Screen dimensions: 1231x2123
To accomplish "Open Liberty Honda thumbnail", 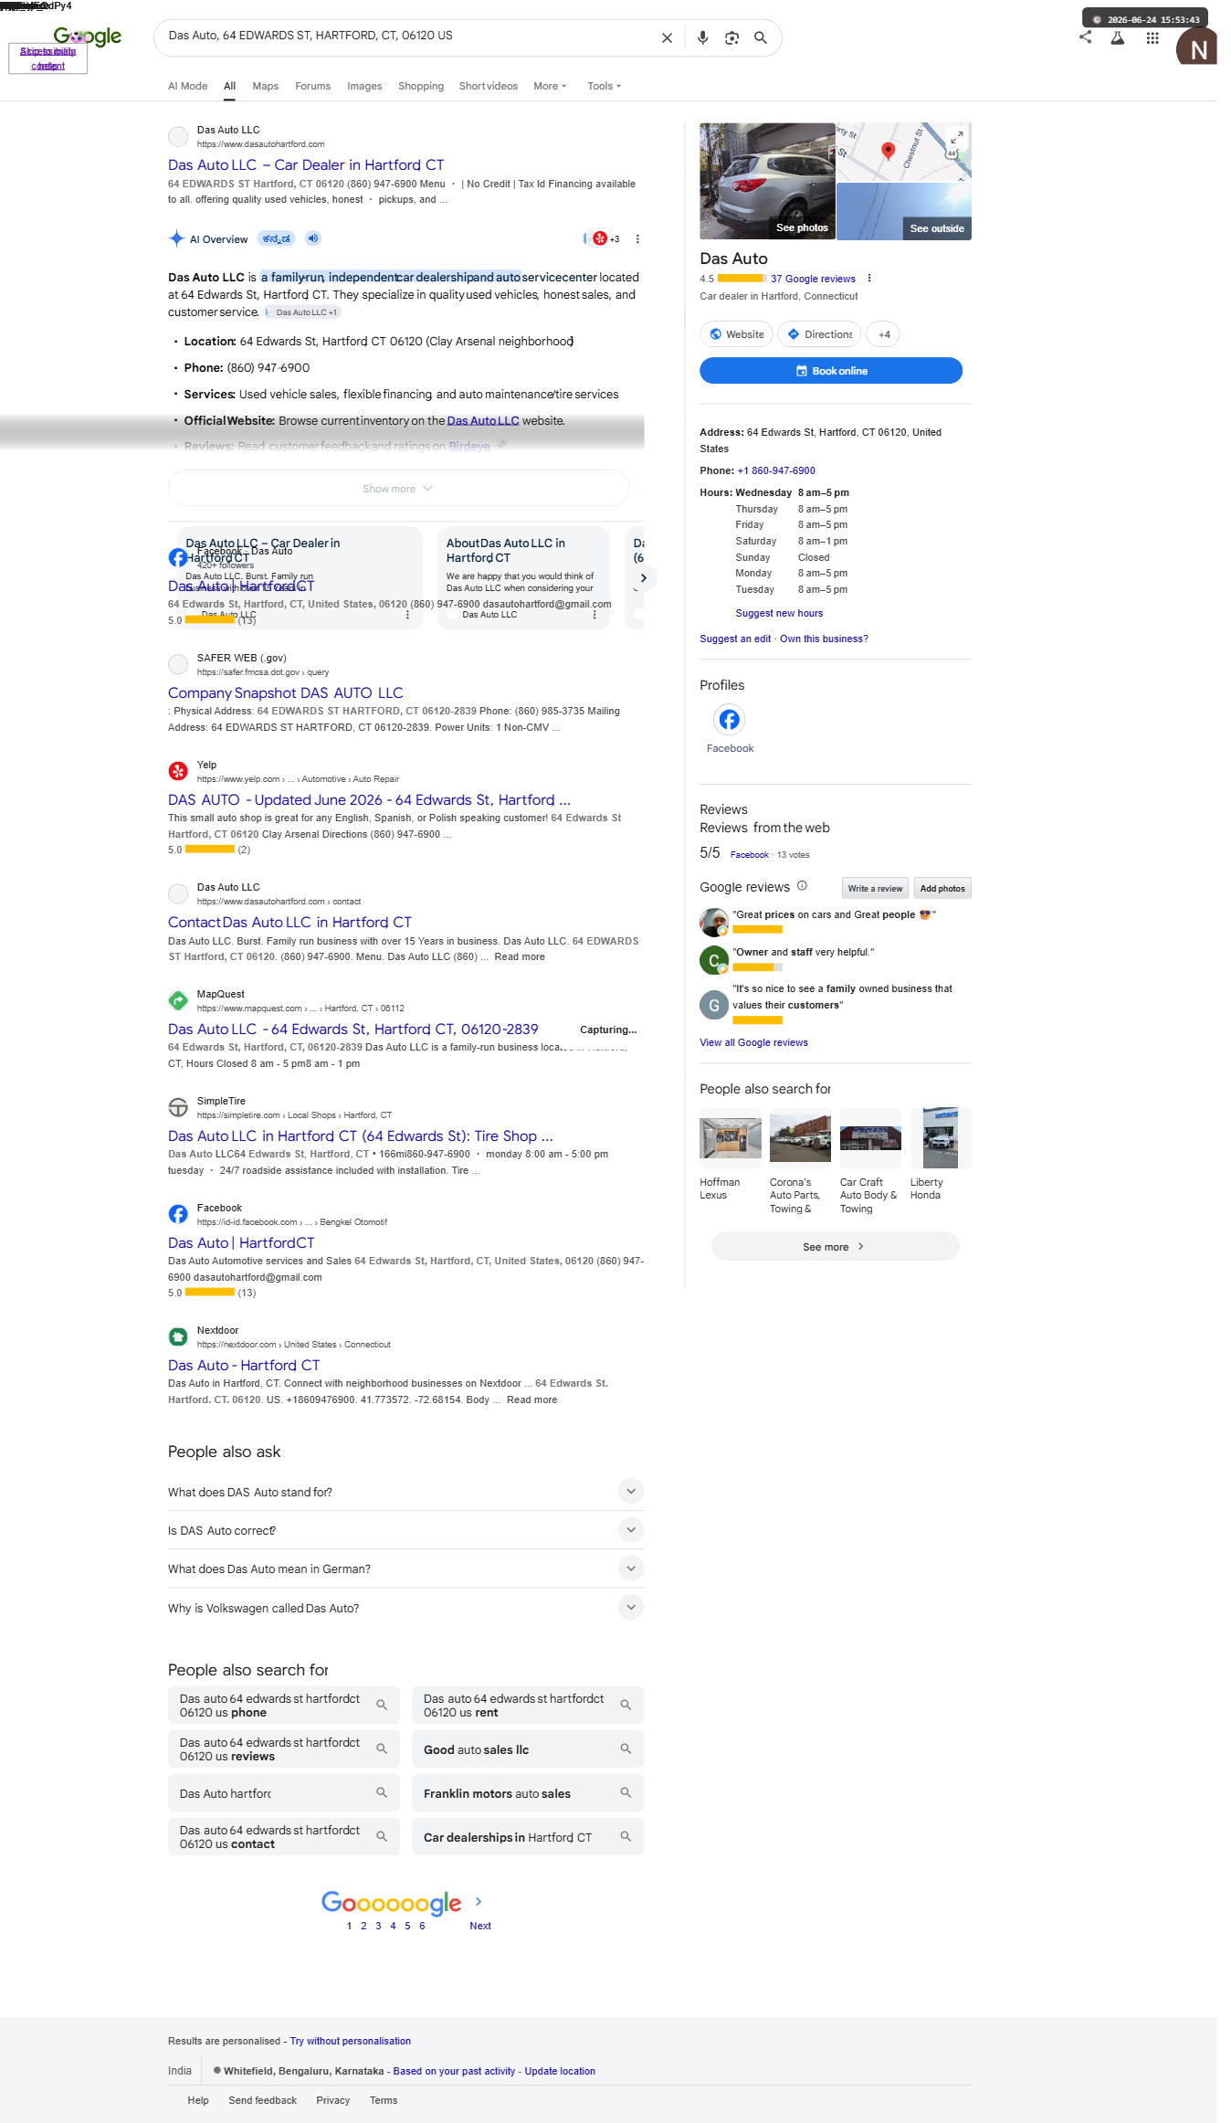I will (941, 1137).
